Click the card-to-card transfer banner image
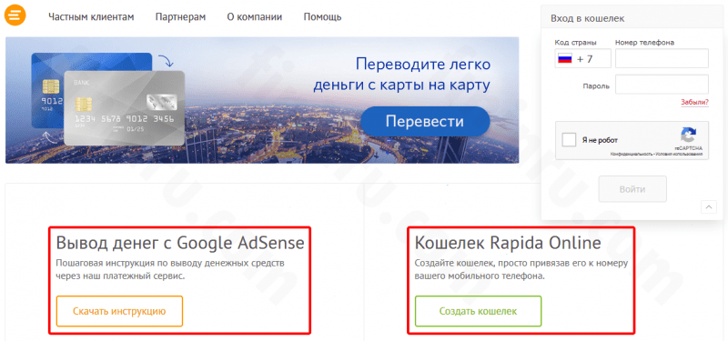The width and height of the screenshot is (728, 341). tap(262, 100)
